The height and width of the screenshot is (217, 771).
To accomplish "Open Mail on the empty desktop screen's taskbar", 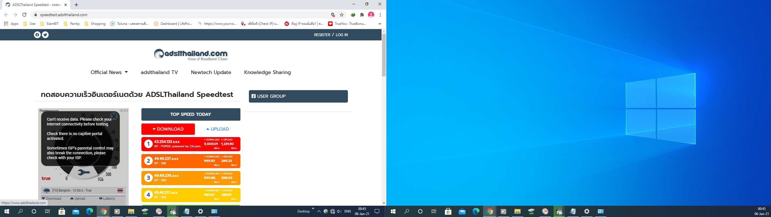I will point(462,211).
